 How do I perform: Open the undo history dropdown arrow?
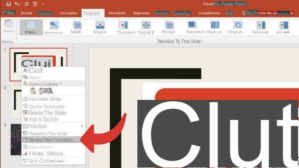point(21,4)
